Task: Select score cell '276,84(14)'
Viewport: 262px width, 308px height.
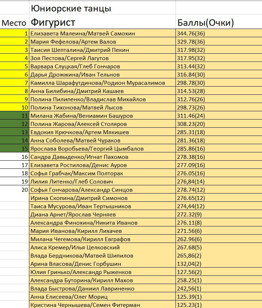Action: (219, 181)
